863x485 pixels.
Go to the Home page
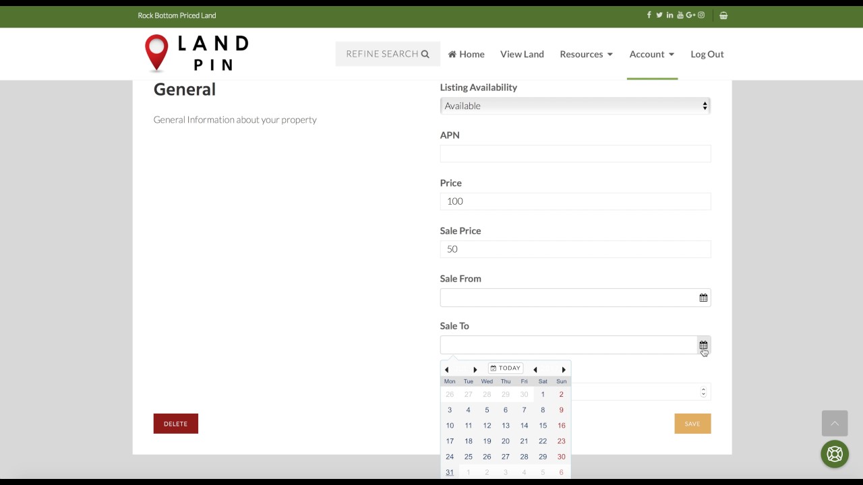coord(466,54)
